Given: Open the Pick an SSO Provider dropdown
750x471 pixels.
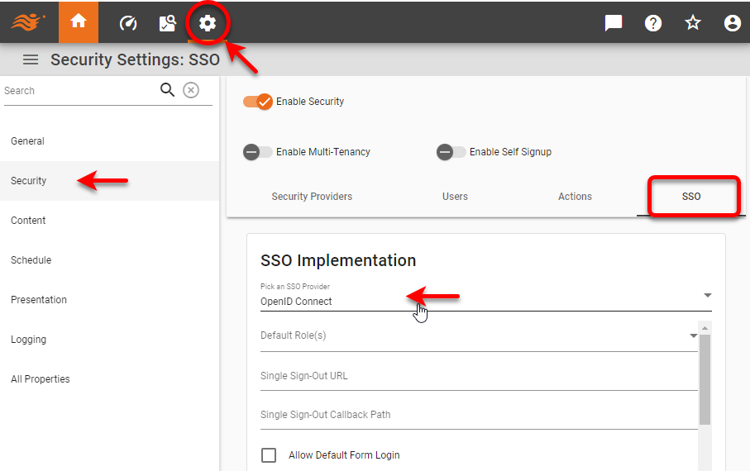Looking at the screenshot, I should [484, 301].
